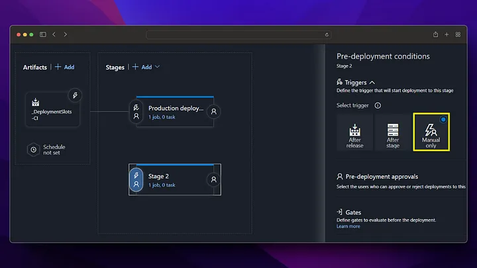Open the '1 job, 0 task' link of Production deploy
Image resolution: width=477 pixels, height=268 pixels.
[x=162, y=117]
